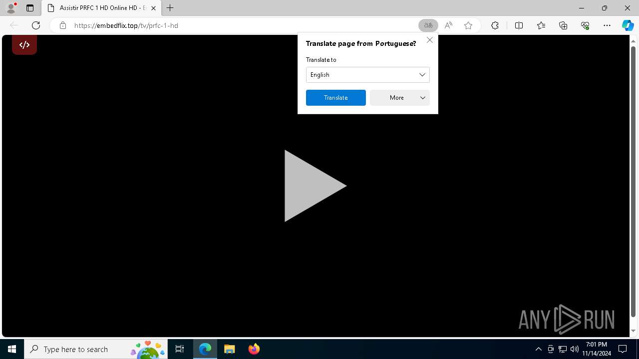
Task: Open the notification center icon
Action: (623, 349)
